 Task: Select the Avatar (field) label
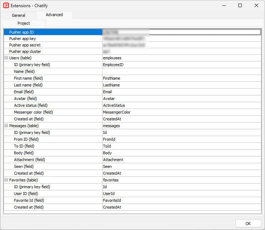point(25,99)
